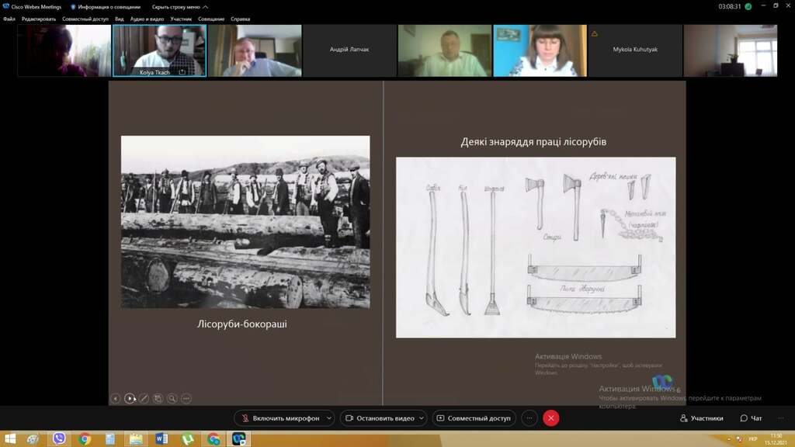
Task: Open the zoom magnifier in slideshow controls
Action: pos(172,398)
